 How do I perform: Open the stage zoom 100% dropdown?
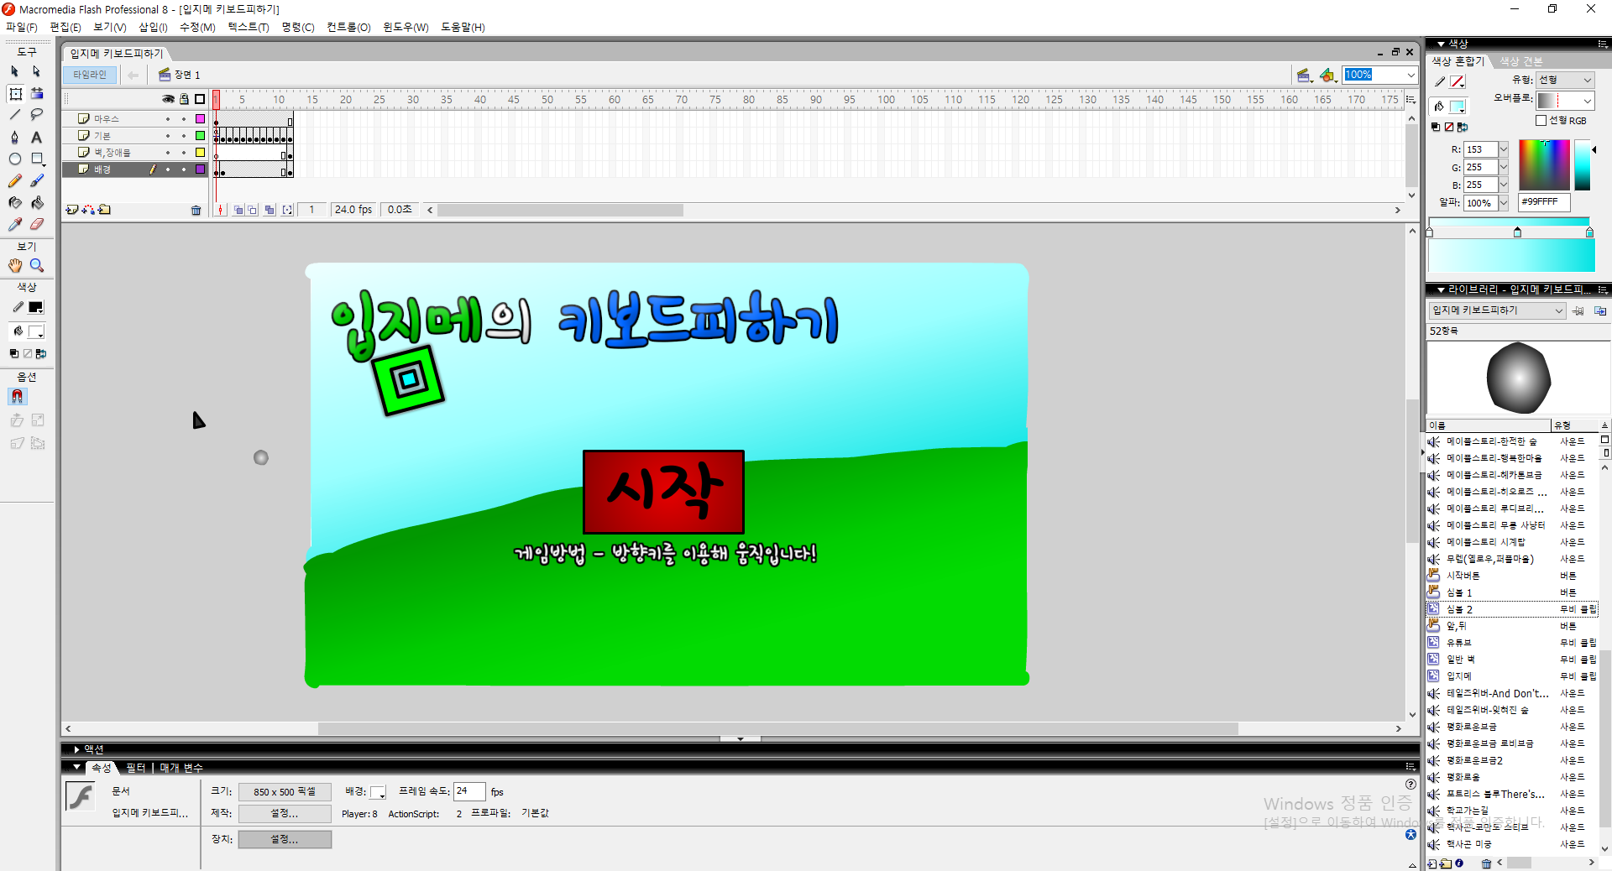click(x=1411, y=75)
